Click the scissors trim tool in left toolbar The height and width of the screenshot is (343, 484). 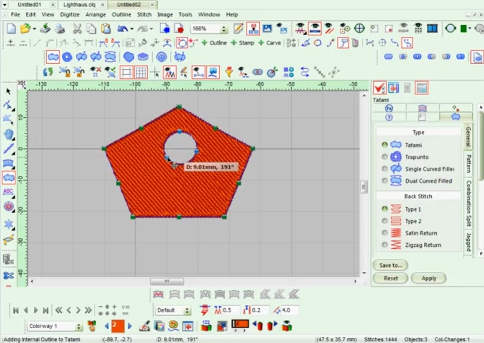[x=8, y=275]
